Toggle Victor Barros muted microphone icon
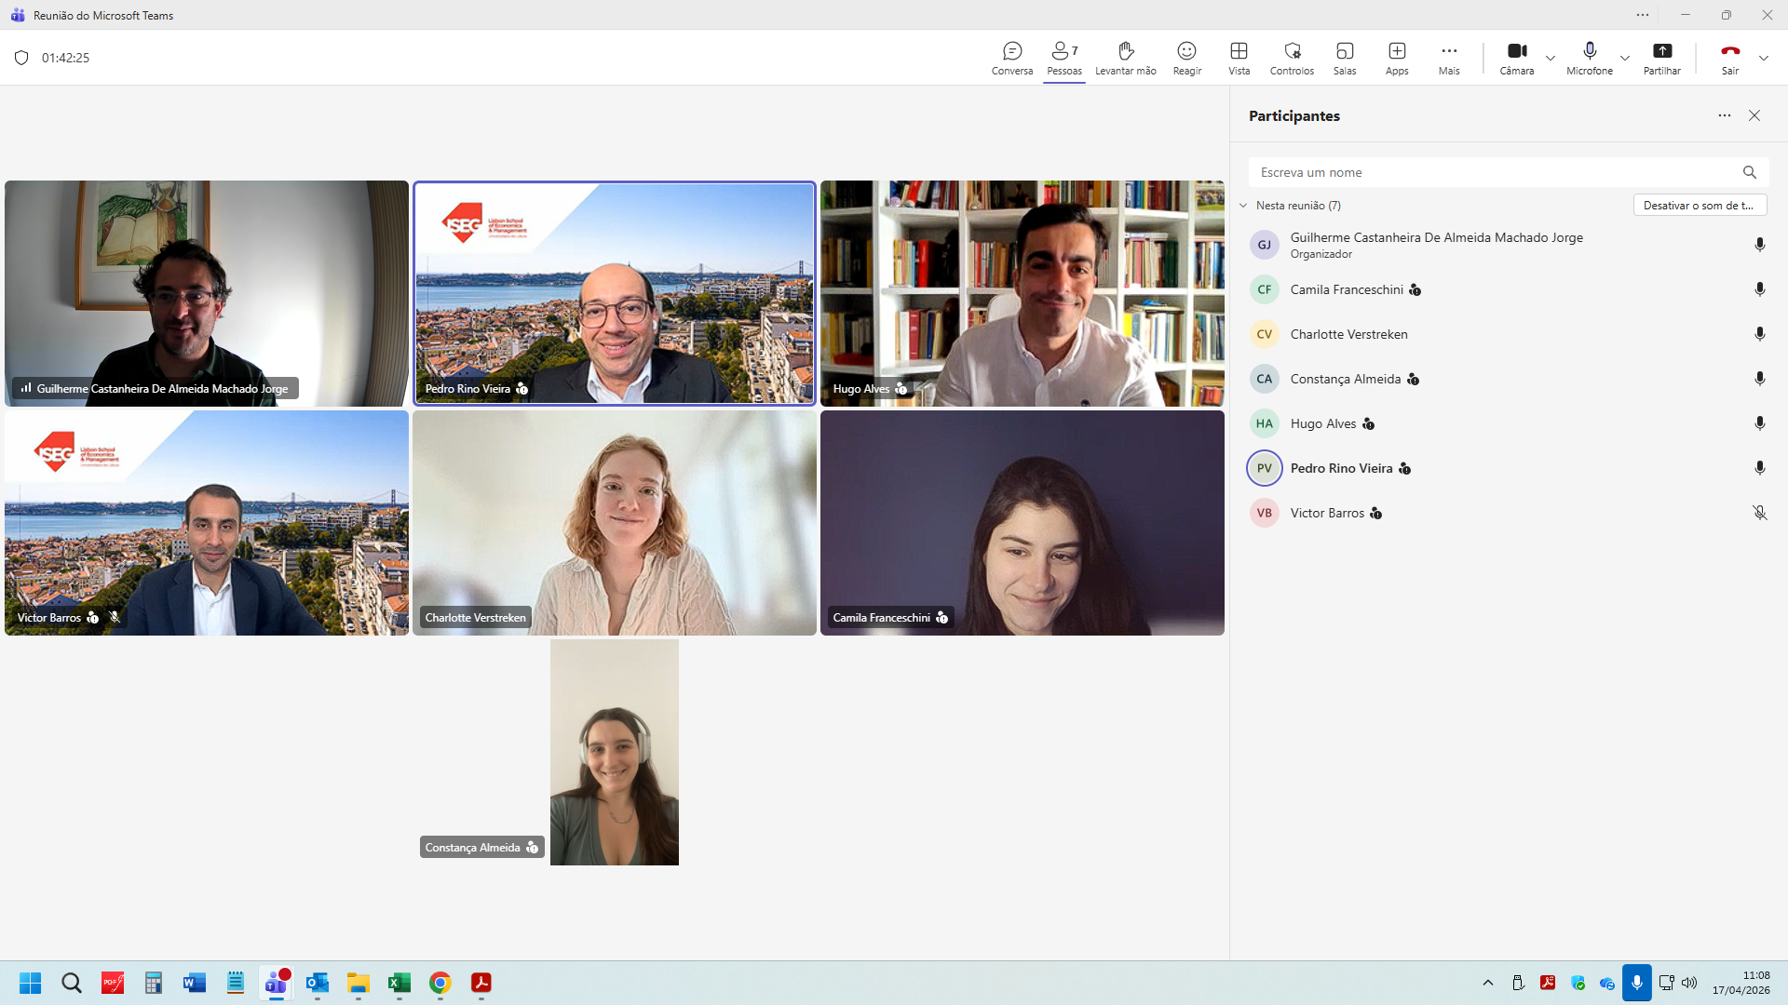1788x1005 pixels. (x=1759, y=513)
